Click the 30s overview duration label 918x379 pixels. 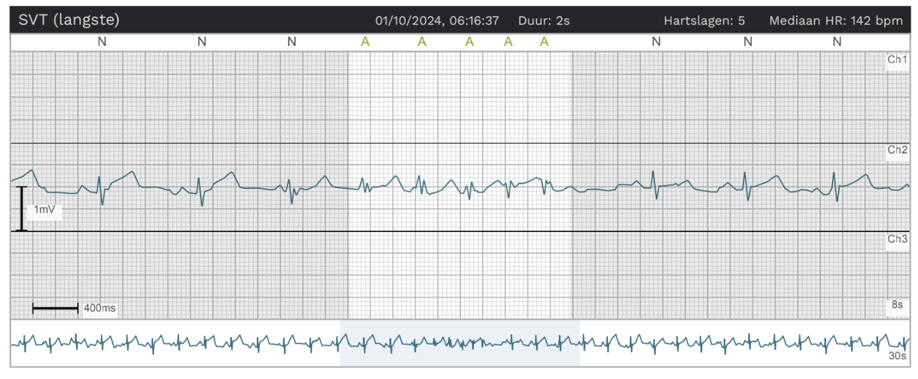click(896, 355)
